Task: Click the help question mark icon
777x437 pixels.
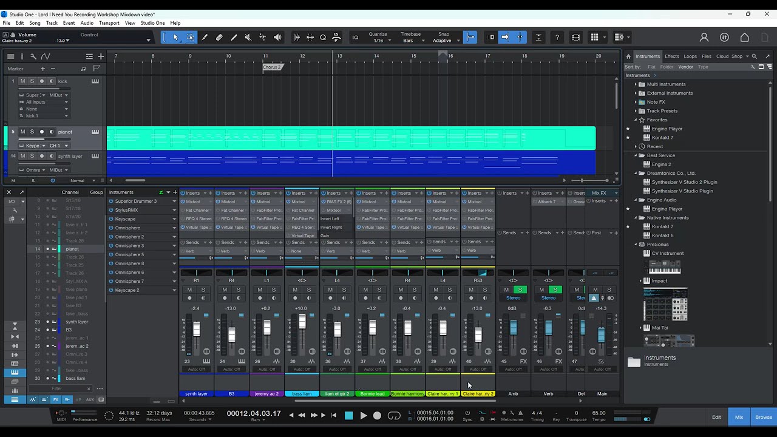Action: click(557, 38)
